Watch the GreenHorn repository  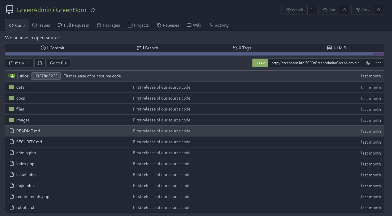click(295, 10)
